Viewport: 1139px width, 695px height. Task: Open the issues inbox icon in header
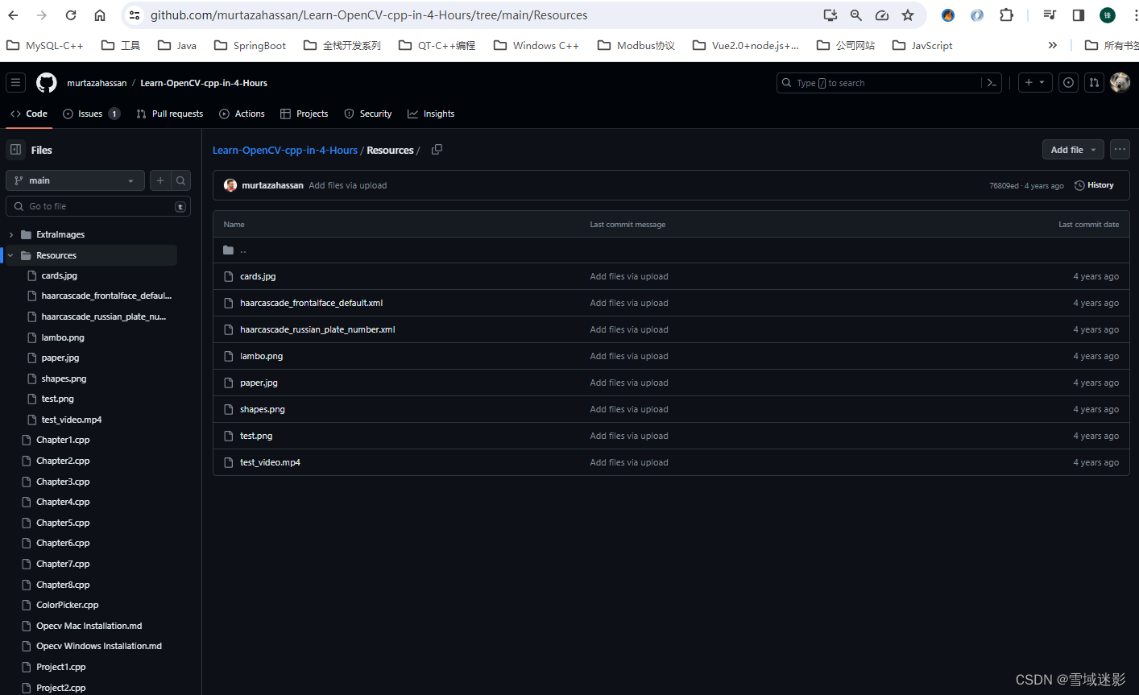(x=1068, y=83)
